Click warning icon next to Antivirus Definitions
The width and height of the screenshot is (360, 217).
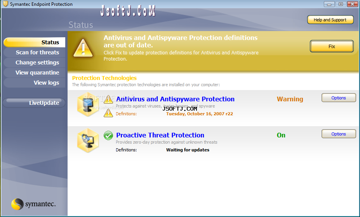pos(108,113)
